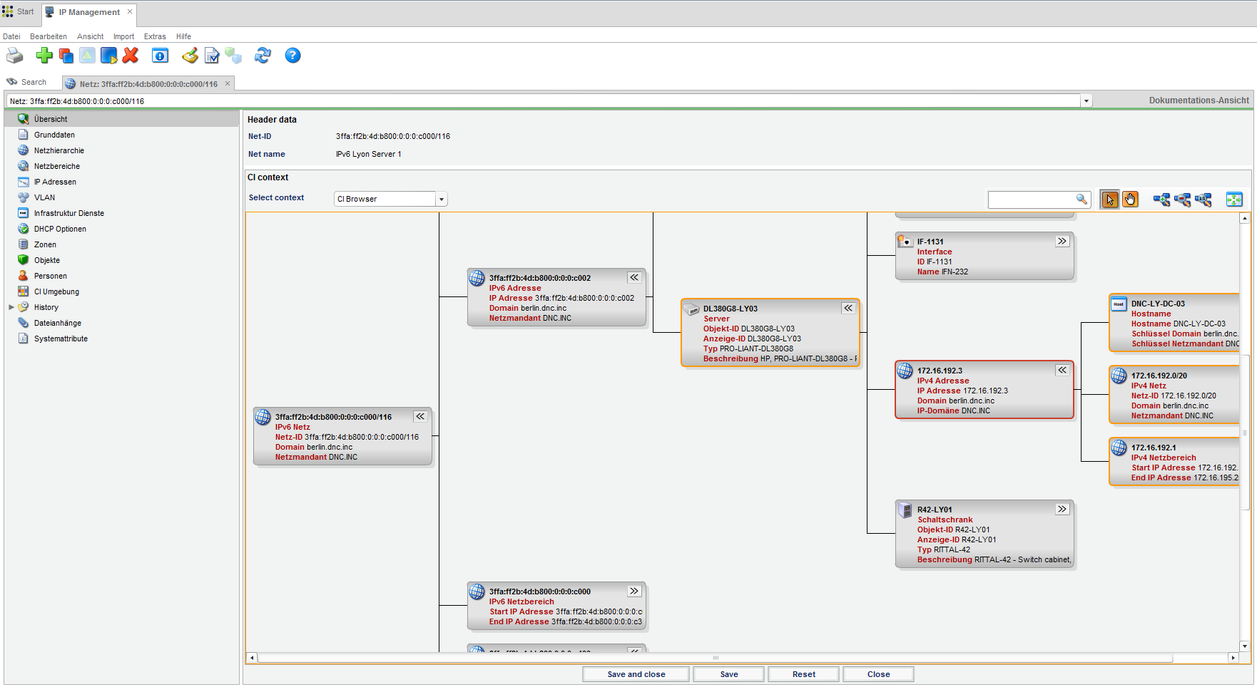Open the Extras menu

coord(155,36)
